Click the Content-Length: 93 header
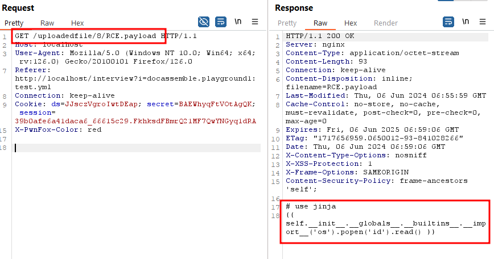494x259 pixels. [327, 61]
